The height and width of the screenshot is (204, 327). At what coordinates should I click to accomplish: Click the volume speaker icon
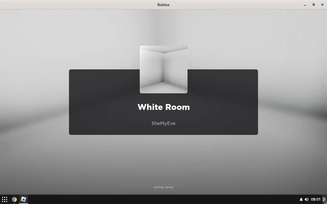tap(307, 199)
